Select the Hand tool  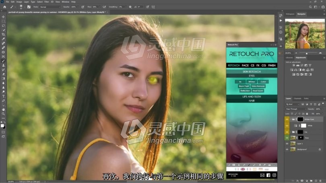[x=3, y=109]
